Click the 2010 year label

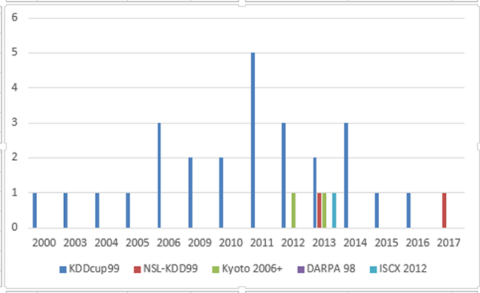(x=231, y=243)
